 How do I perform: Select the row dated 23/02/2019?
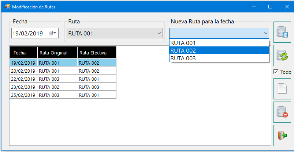pos(63,87)
